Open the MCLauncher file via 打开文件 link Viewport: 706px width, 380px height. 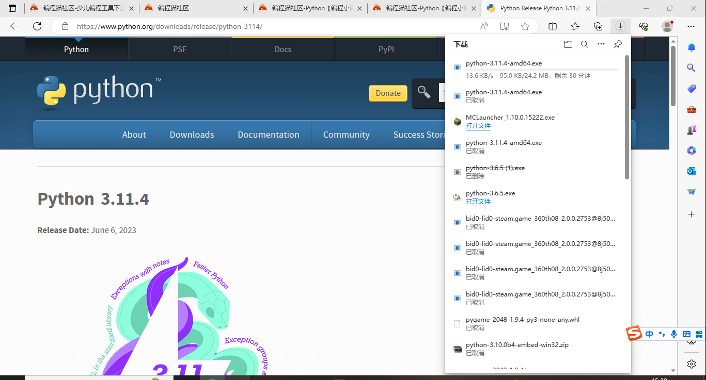[x=478, y=126]
